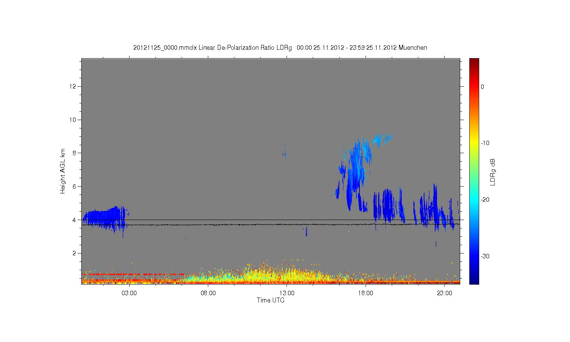The width and height of the screenshot is (570, 342).
Task: Click the 13:00 time tick label
Action: click(x=287, y=293)
